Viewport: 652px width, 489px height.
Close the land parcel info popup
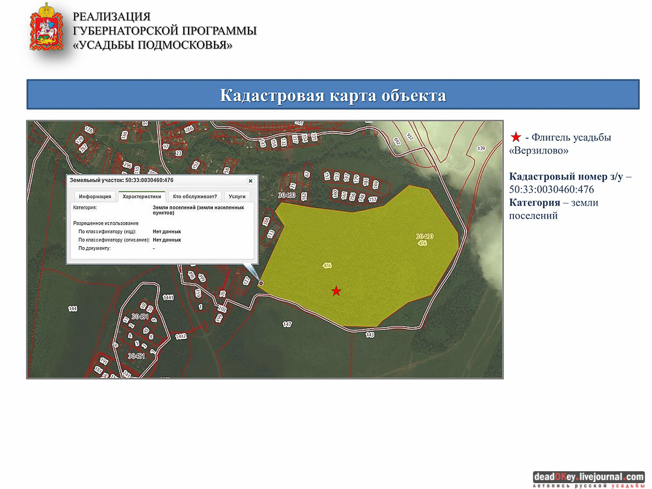coord(250,181)
